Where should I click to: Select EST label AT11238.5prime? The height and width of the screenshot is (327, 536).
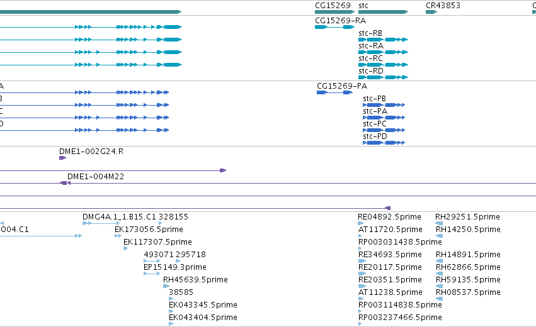click(391, 292)
